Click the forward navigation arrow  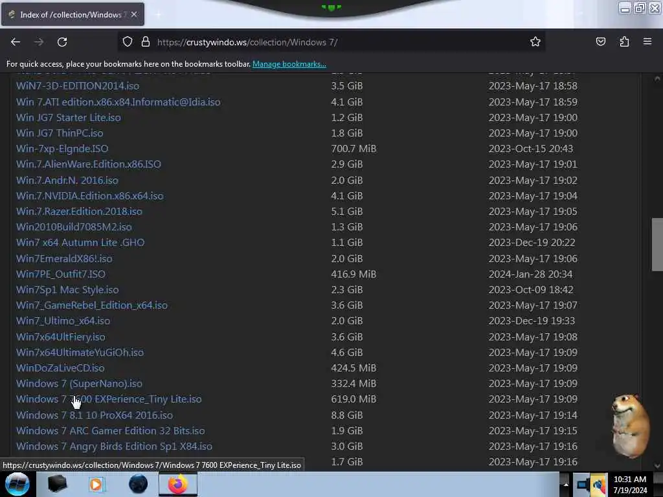pos(39,42)
